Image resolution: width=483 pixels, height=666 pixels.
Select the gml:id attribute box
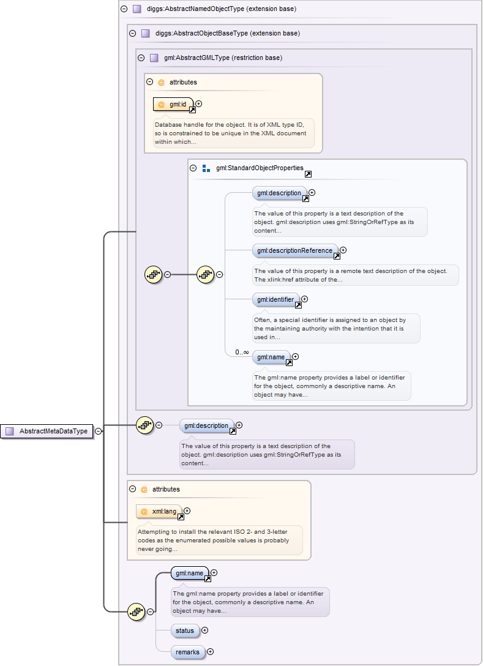(x=173, y=104)
